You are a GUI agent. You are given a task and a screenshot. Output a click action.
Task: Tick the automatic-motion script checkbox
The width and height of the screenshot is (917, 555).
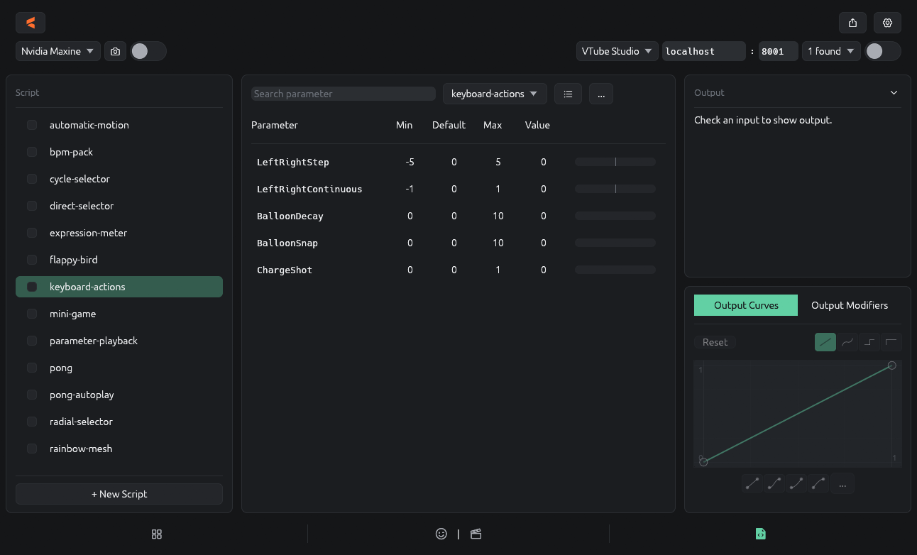coord(32,125)
